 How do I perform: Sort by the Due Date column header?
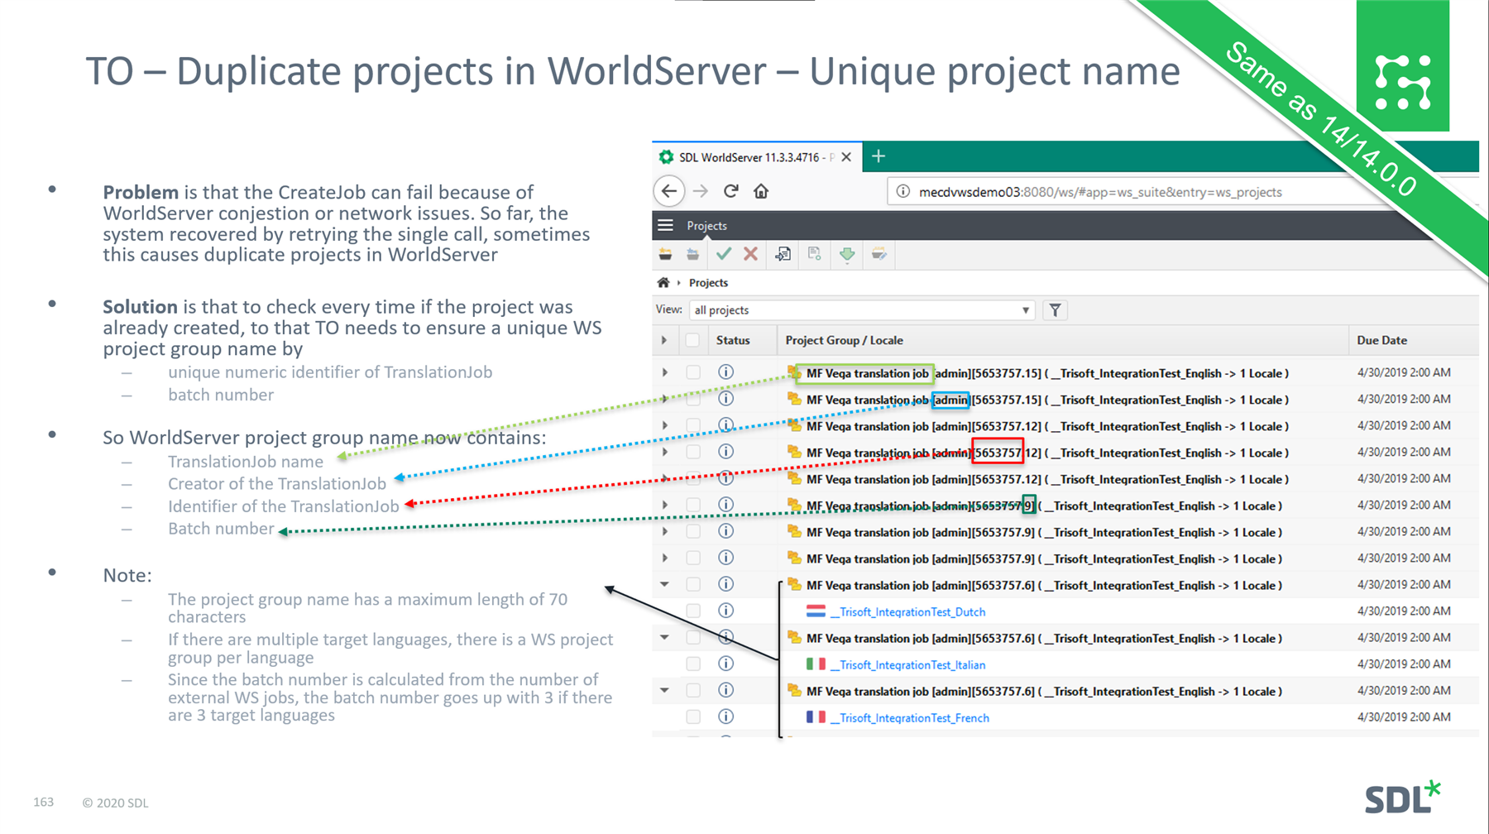[x=1381, y=340]
